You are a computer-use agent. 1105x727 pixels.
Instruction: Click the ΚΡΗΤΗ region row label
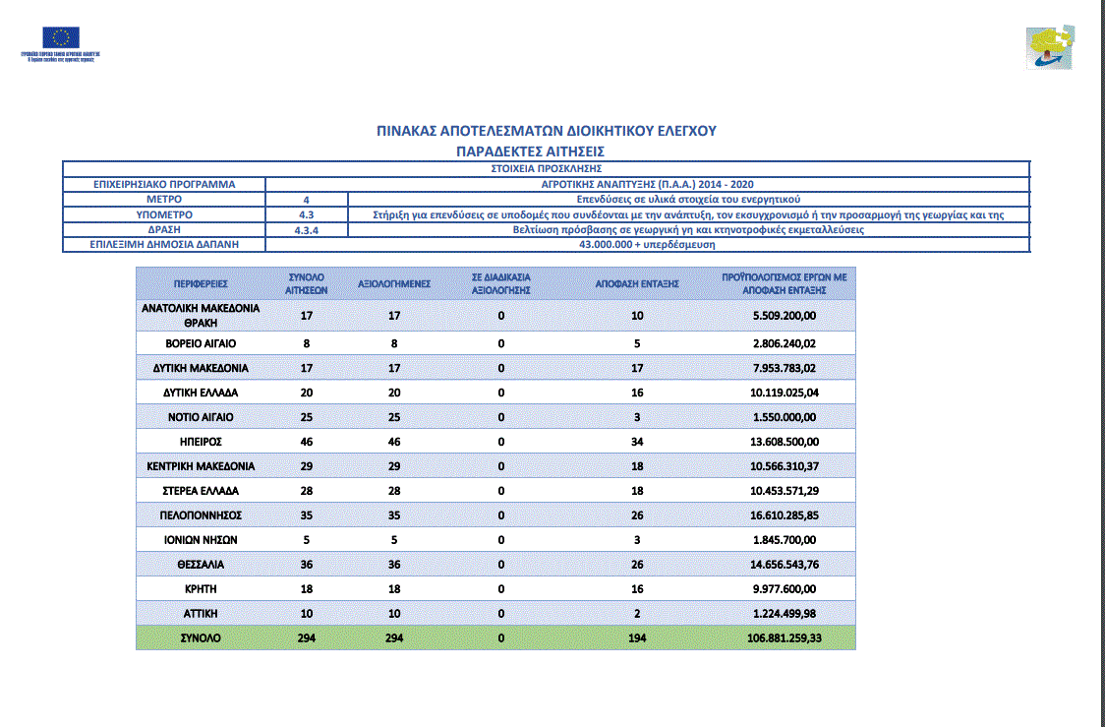pos(201,589)
